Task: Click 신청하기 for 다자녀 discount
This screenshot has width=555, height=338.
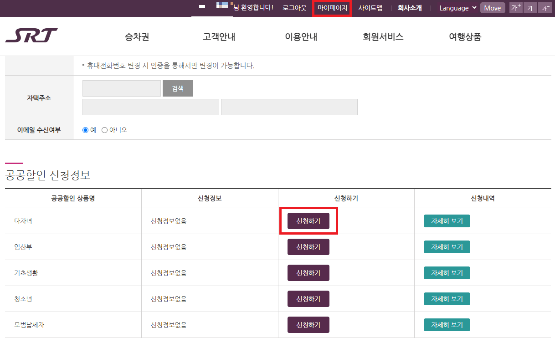Action: pyautogui.click(x=308, y=220)
